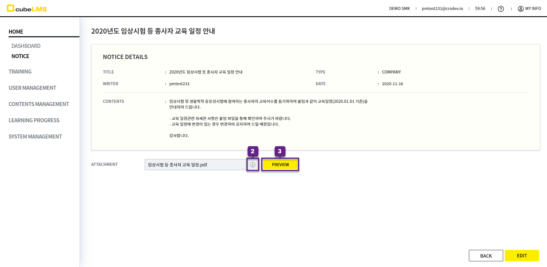The image size is (547, 267).
Task: Expand the CONTENTS MANAGEMENT menu
Action: [x=39, y=104]
